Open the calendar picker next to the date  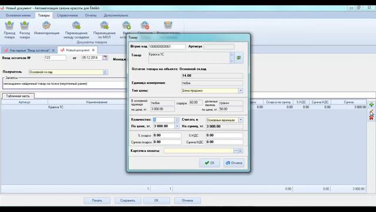(105, 58)
